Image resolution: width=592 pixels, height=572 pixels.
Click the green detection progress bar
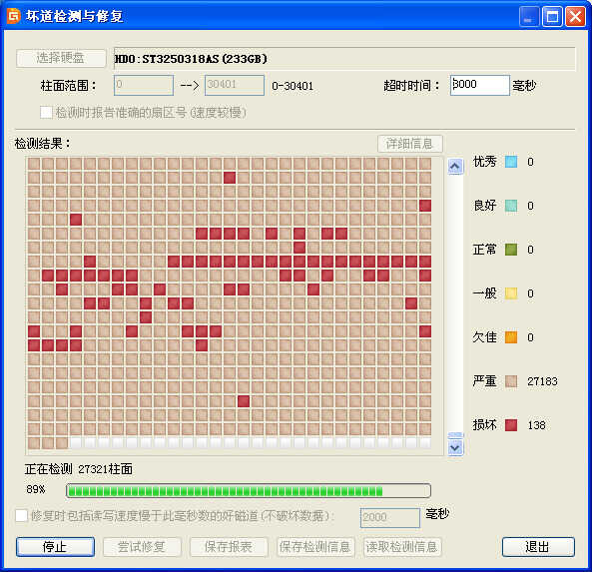coord(248,490)
